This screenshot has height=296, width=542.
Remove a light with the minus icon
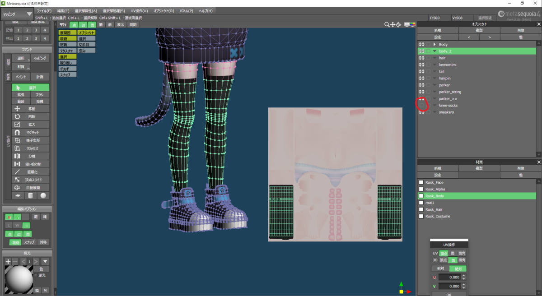coord(15,261)
